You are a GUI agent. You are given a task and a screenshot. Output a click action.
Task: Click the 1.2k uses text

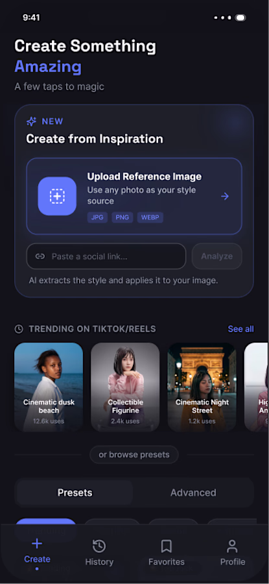[x=202, y=421]
